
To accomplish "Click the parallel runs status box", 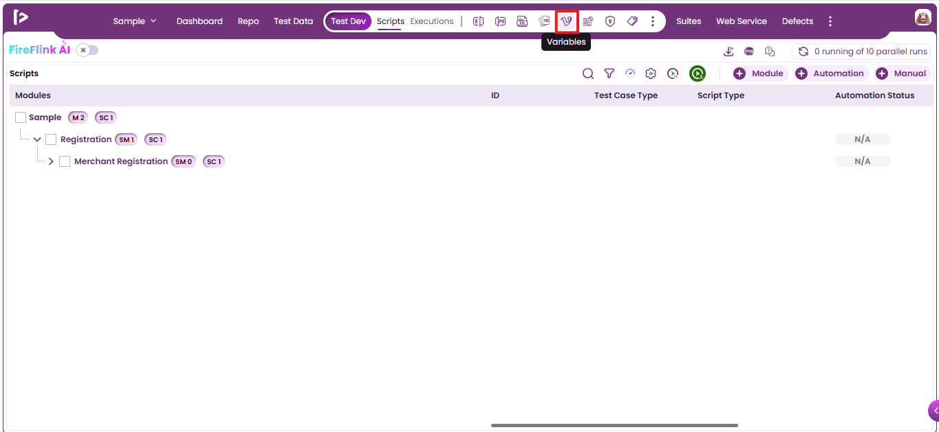I will click(861, 52).
